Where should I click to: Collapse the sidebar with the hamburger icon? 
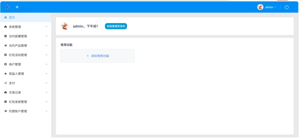click(17, 7)
